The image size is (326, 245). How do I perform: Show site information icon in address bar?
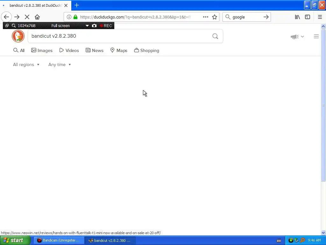[69, 17]
